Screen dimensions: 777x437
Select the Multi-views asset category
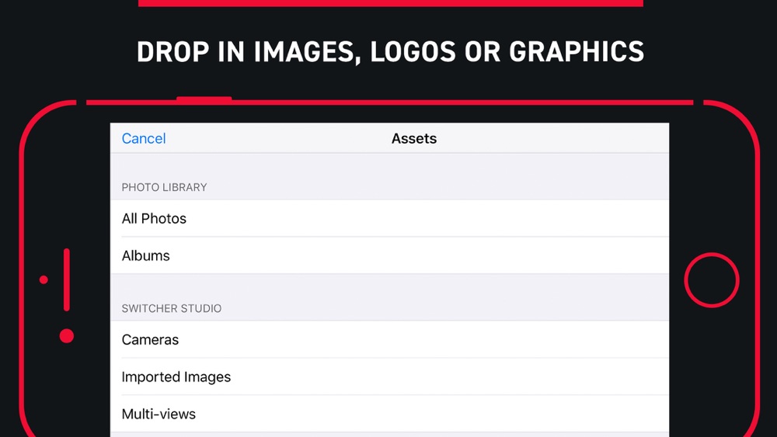(x=389, y=414)
